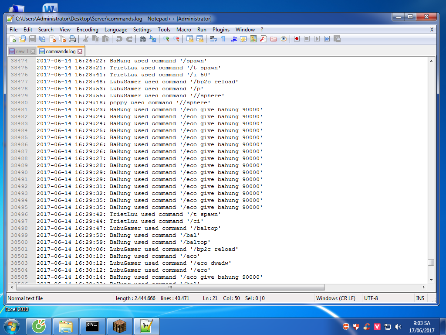
Task: Click line 38503 '/eco dwadw' text
Action: (211, 263)
